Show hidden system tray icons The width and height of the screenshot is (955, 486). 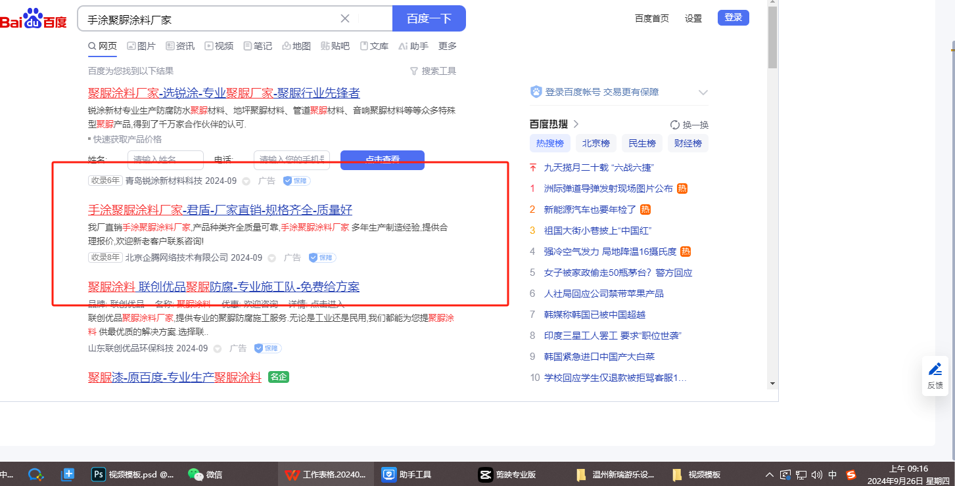point(770,474)
